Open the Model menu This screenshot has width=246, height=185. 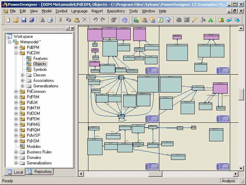[x=46, y=11]
